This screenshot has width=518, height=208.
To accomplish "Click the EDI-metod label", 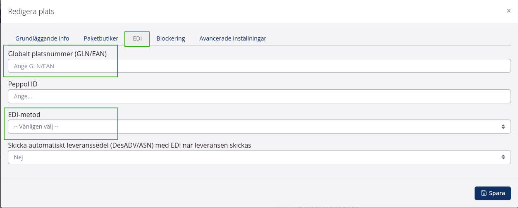I will pyautogui.click(x=24, y=115).
